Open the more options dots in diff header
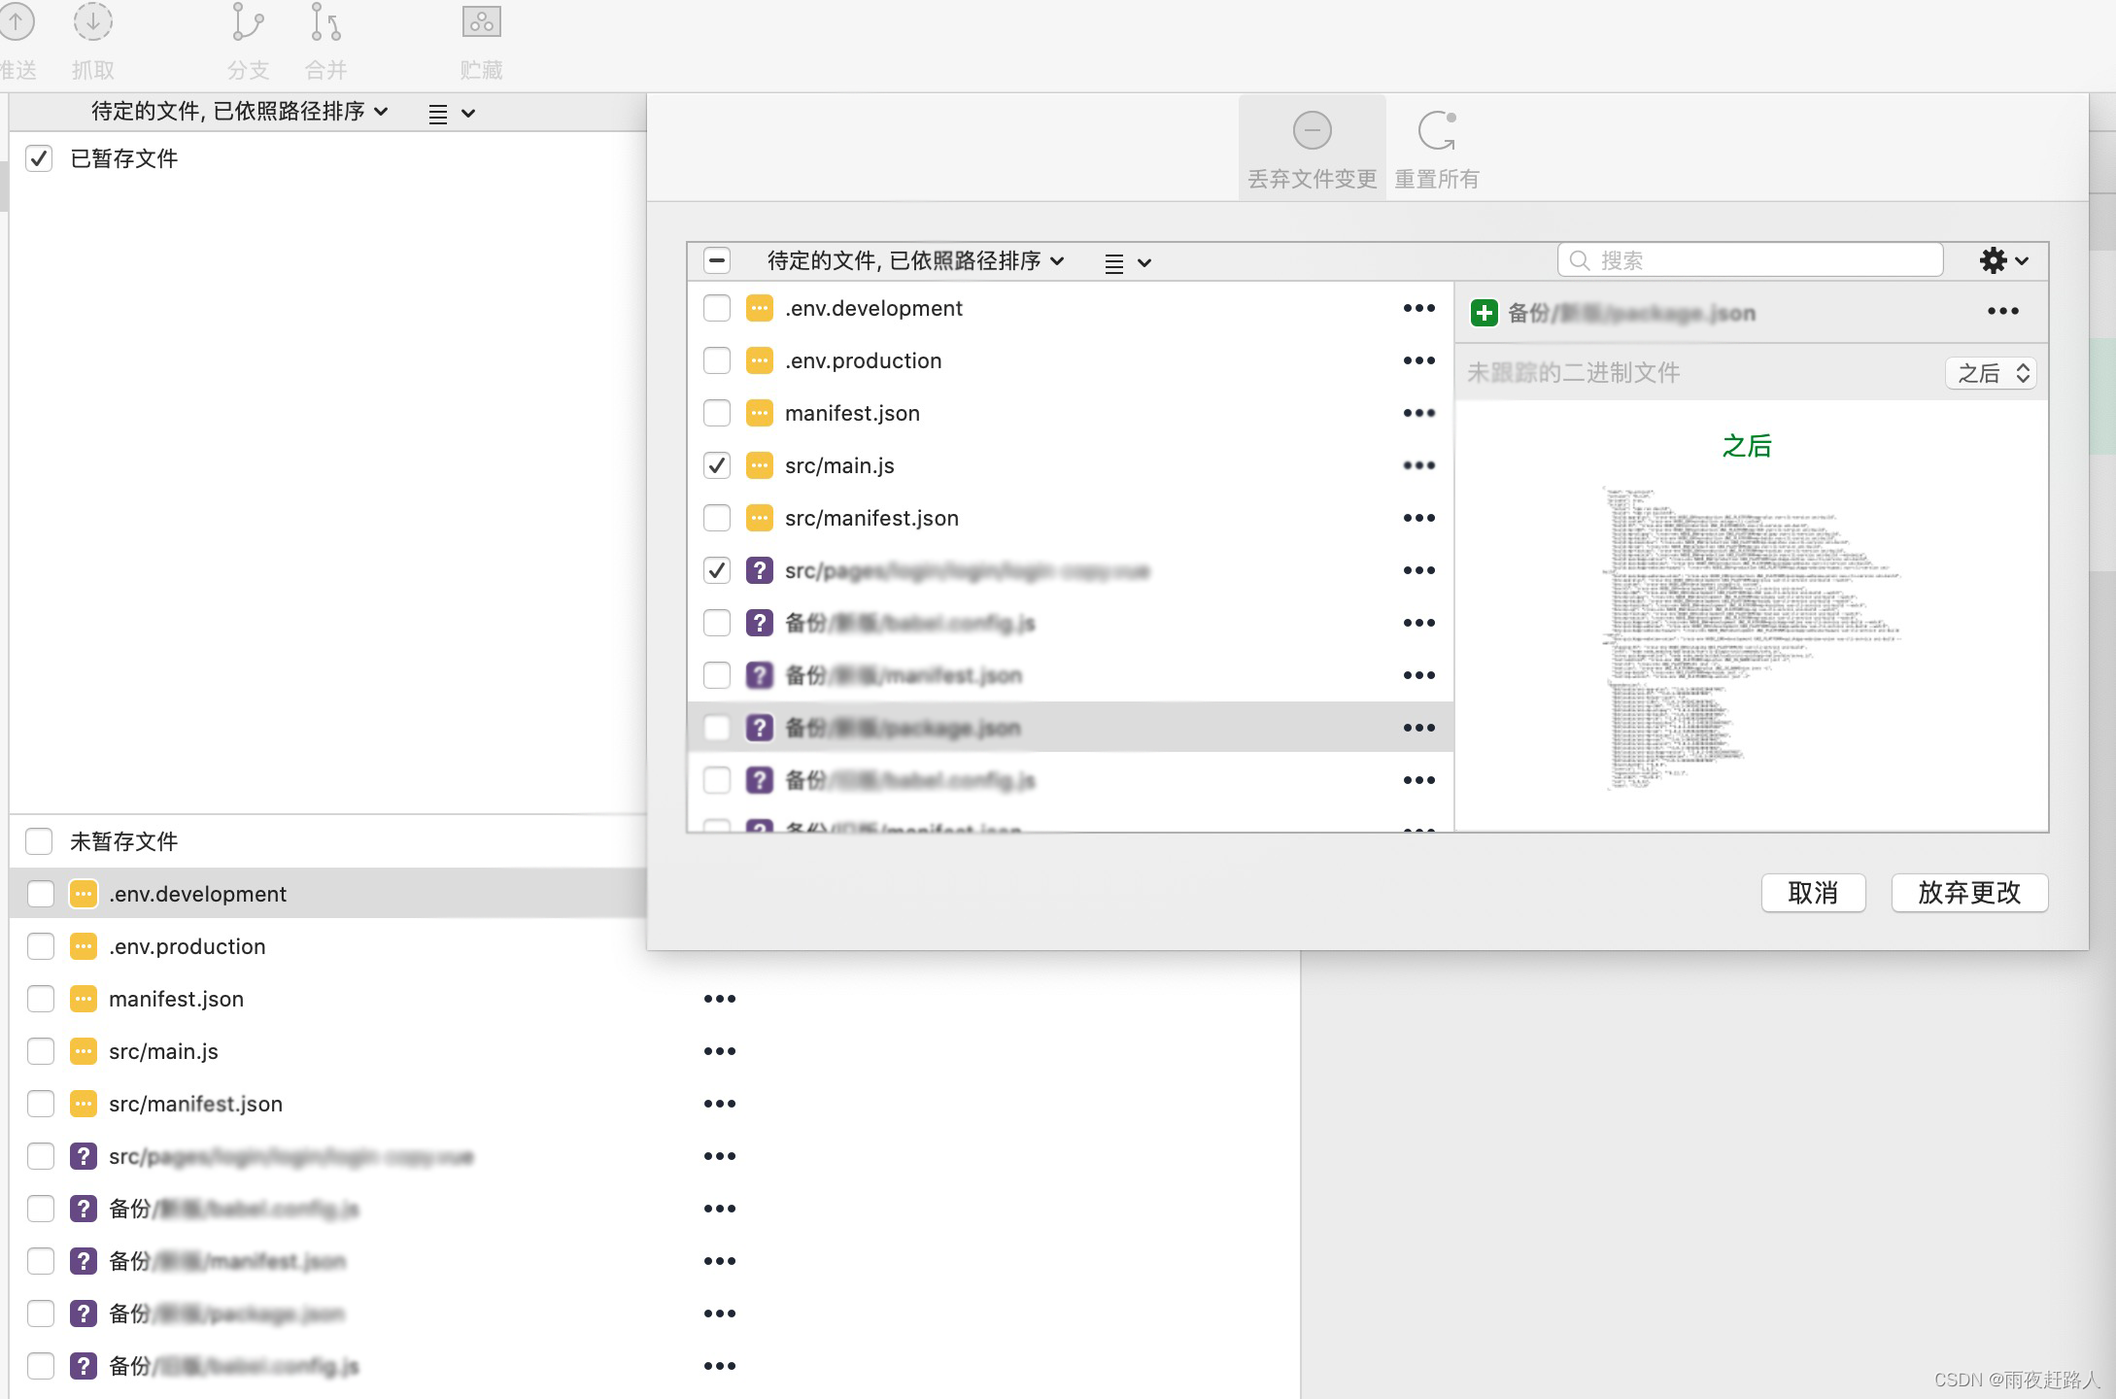Screen dimensions: 2116x1399 click(x=2002, y=311)
